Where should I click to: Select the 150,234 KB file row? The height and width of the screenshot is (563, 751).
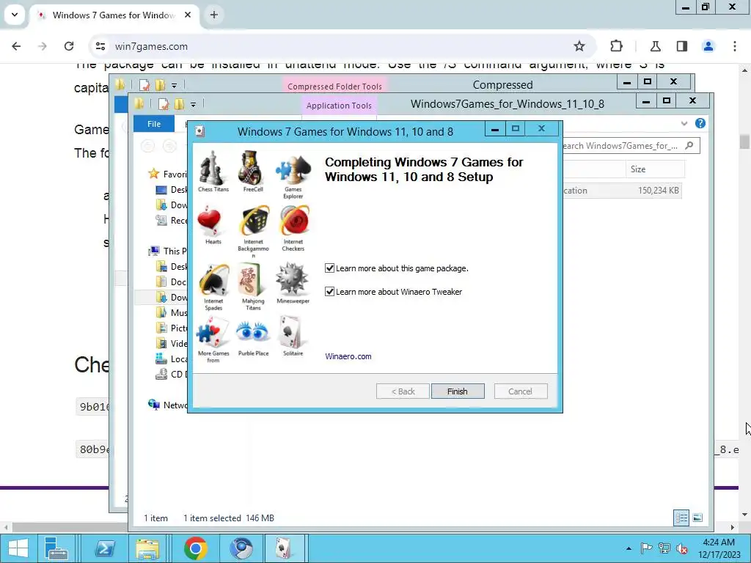point(622,191)
